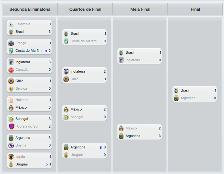
Task: Click the Uruguai crest in Quartos de Final
Action: point(66,155)
